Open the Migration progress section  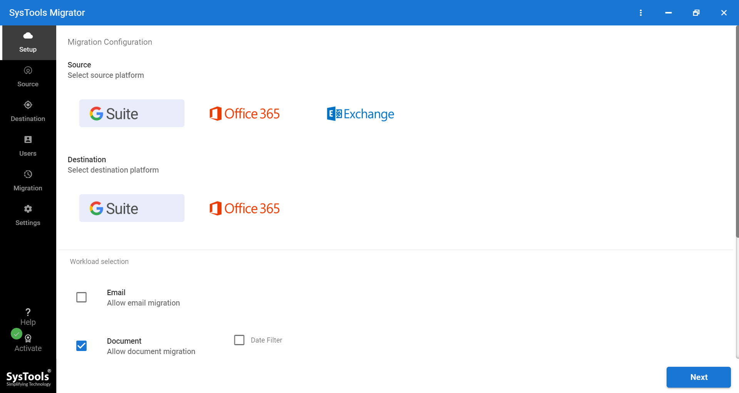pyautogui.click(x=28, y=180)
